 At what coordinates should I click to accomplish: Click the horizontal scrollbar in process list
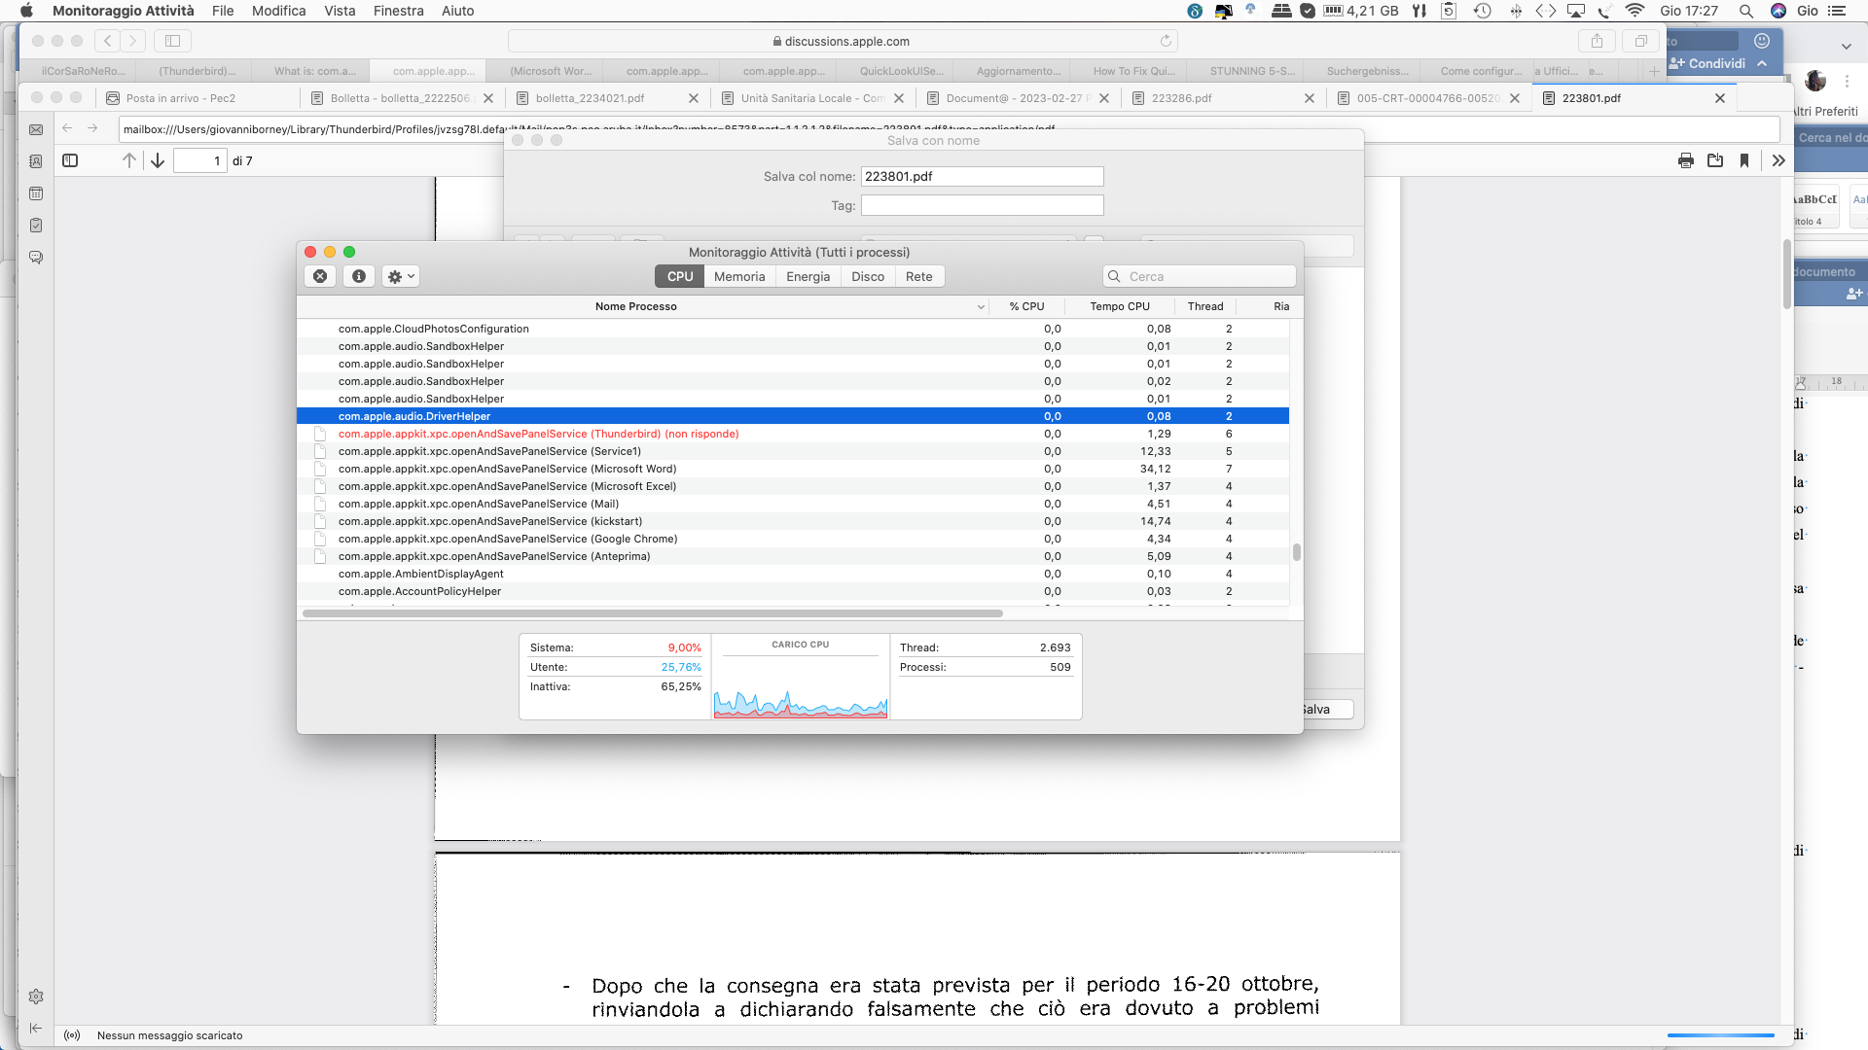652,614
